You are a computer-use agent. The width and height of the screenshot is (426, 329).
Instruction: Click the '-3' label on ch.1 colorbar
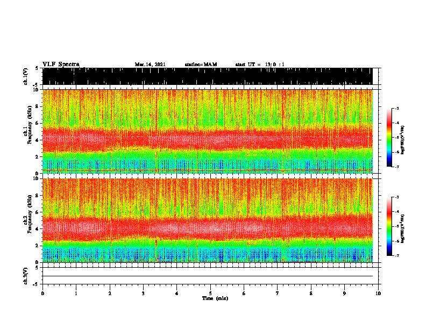396,108
